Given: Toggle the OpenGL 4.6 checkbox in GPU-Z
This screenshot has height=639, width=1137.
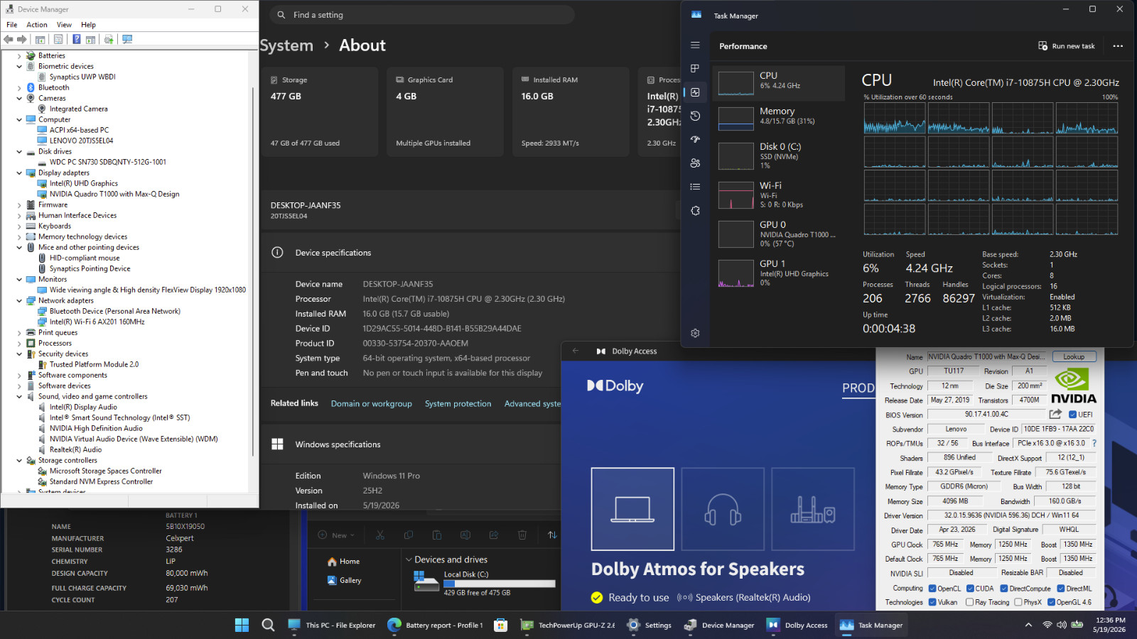Looking at the screenshot, I should point(1051,602).
